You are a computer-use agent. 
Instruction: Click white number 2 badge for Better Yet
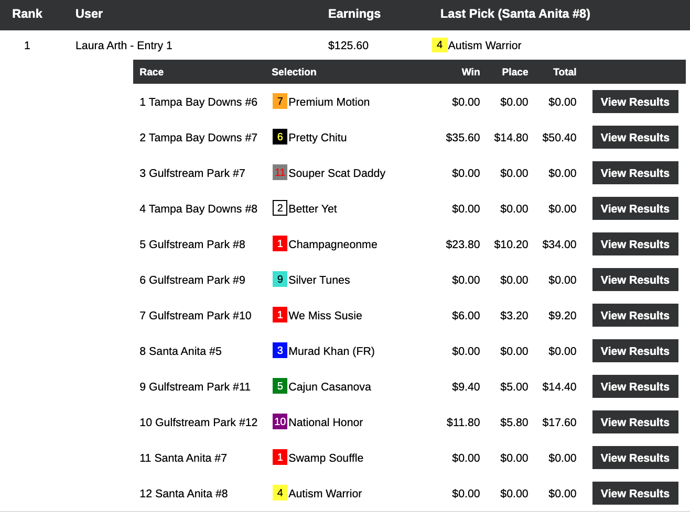point(279,208)
